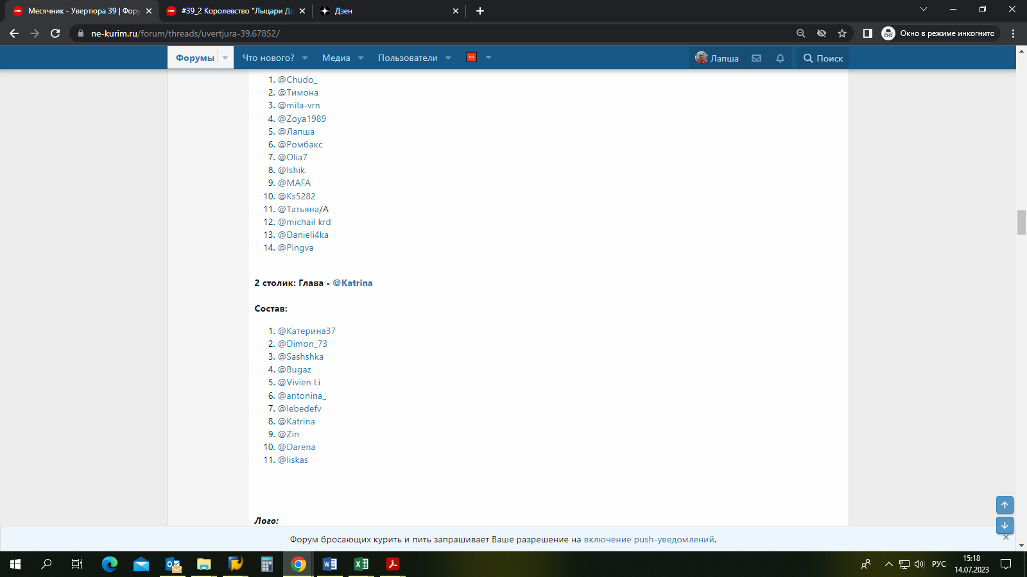The width and height of the screenshot is (1027, 577).
Task: Open the Форумы navigation item
Action: pos(195,58)
